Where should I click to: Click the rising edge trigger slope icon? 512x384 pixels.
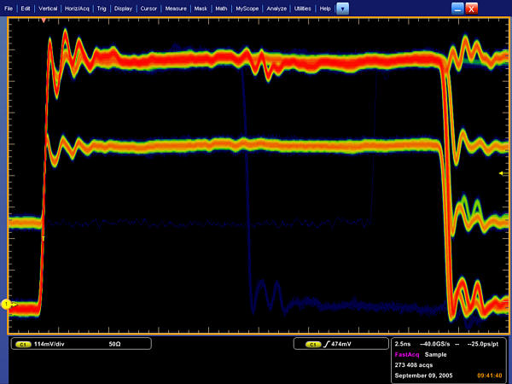(x=326, y=344)
